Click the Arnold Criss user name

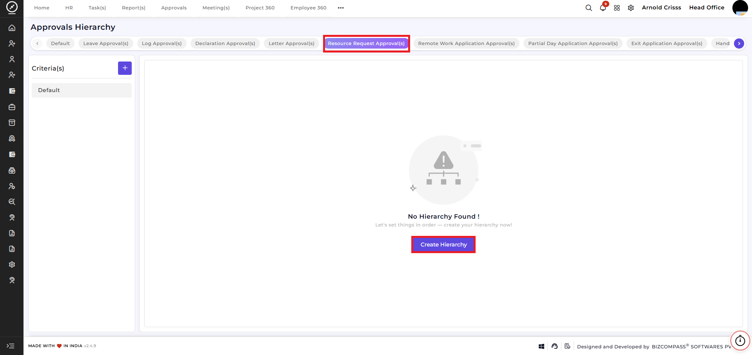click(x=661, y=7)
